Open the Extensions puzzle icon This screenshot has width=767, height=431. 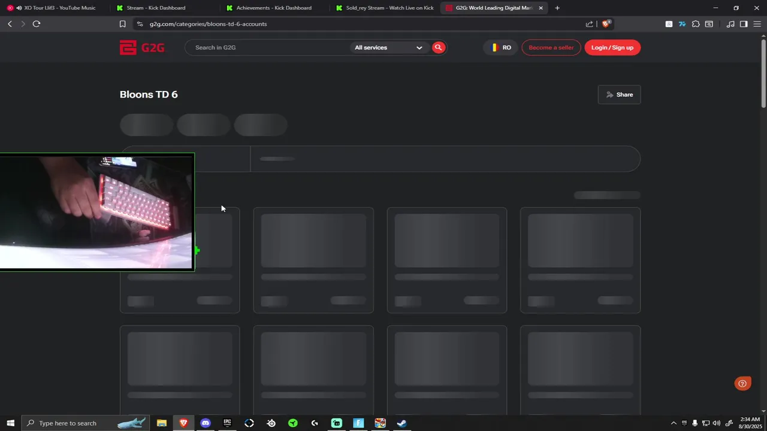pos(696,24)
